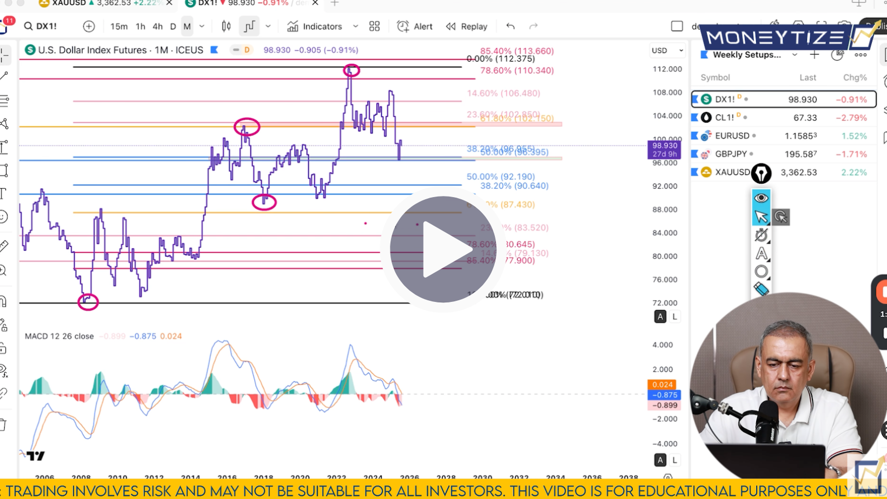Select the 1h timeframe
This screenshot has width=887, height=499.
(140, 26)
